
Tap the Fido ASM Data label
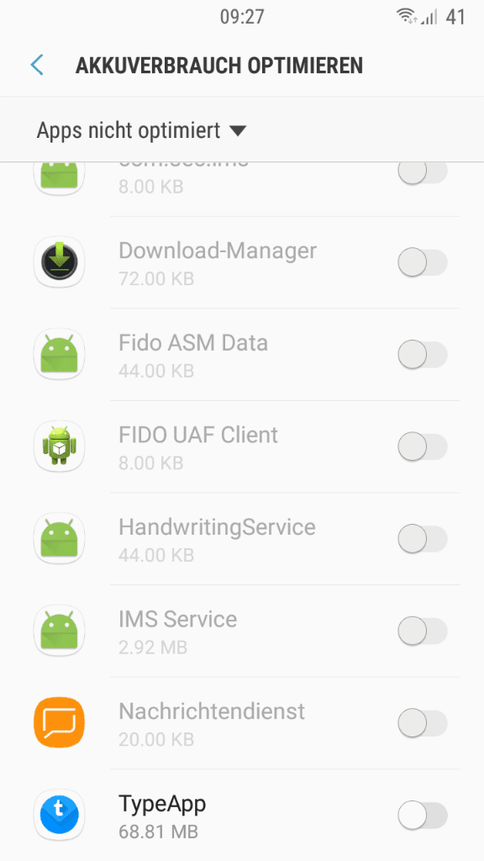point(193,343)
